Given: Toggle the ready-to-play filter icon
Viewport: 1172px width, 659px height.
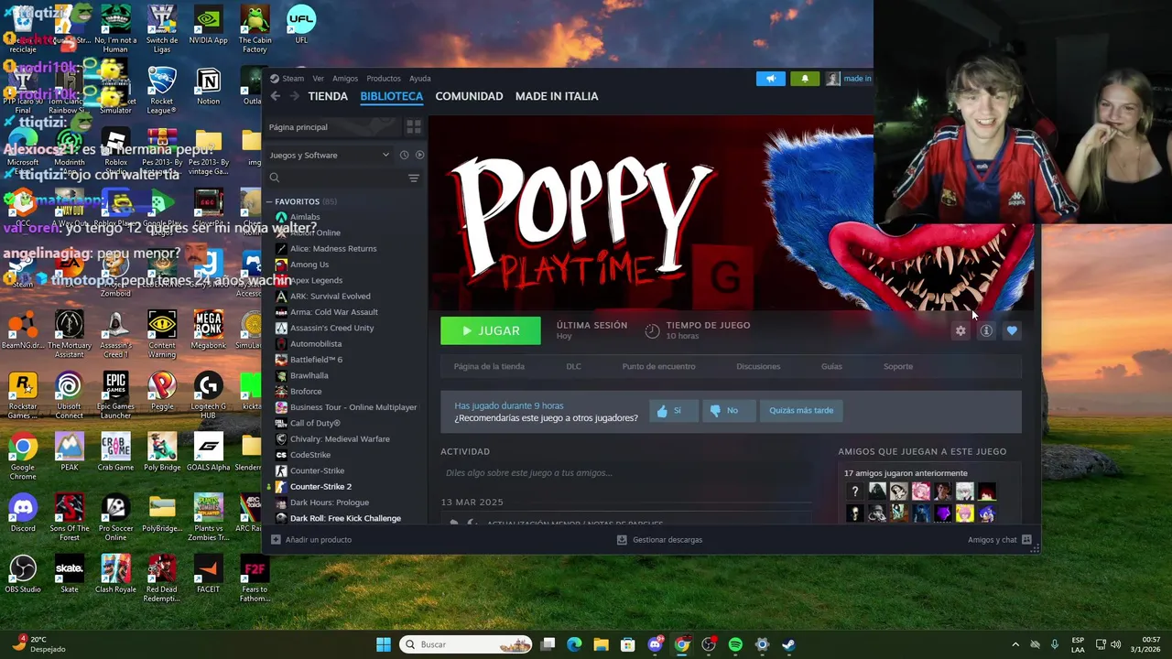Looking at the screenshot, I should coord(419,155).
